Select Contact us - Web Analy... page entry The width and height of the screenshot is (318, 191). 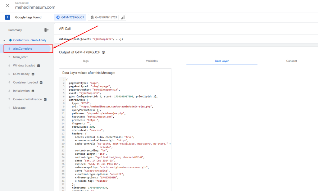point(31,40)
